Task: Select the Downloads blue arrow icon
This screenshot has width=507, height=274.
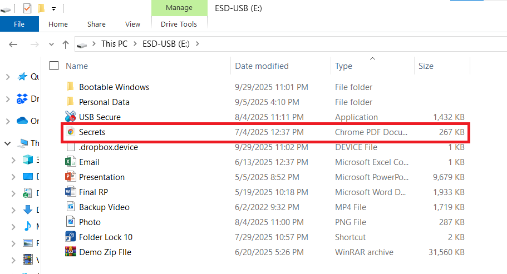Action: click(28, 210)
